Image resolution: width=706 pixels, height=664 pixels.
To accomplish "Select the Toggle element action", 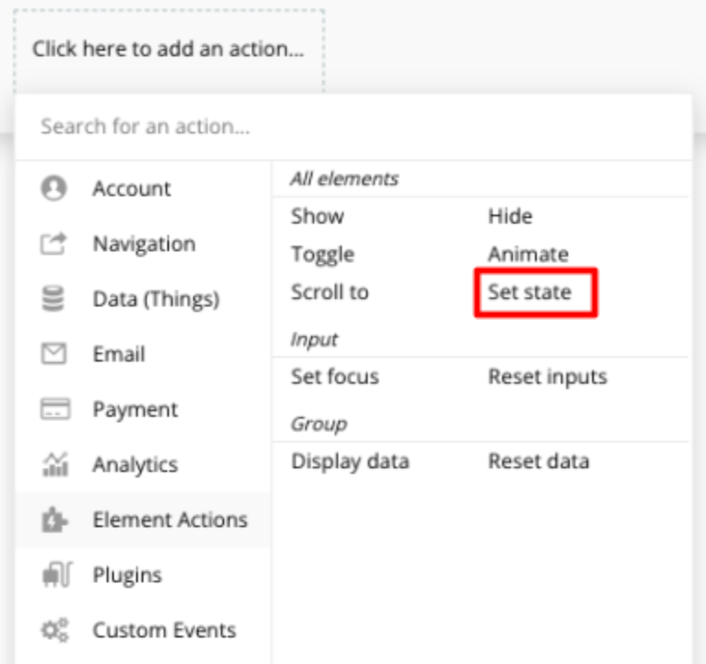I will coord(323,254).
